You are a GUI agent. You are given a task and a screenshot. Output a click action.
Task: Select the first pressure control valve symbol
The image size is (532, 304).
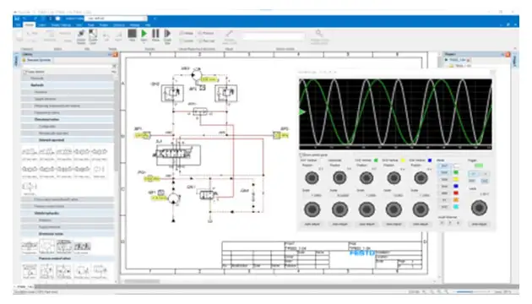click(x=30, y=271)
